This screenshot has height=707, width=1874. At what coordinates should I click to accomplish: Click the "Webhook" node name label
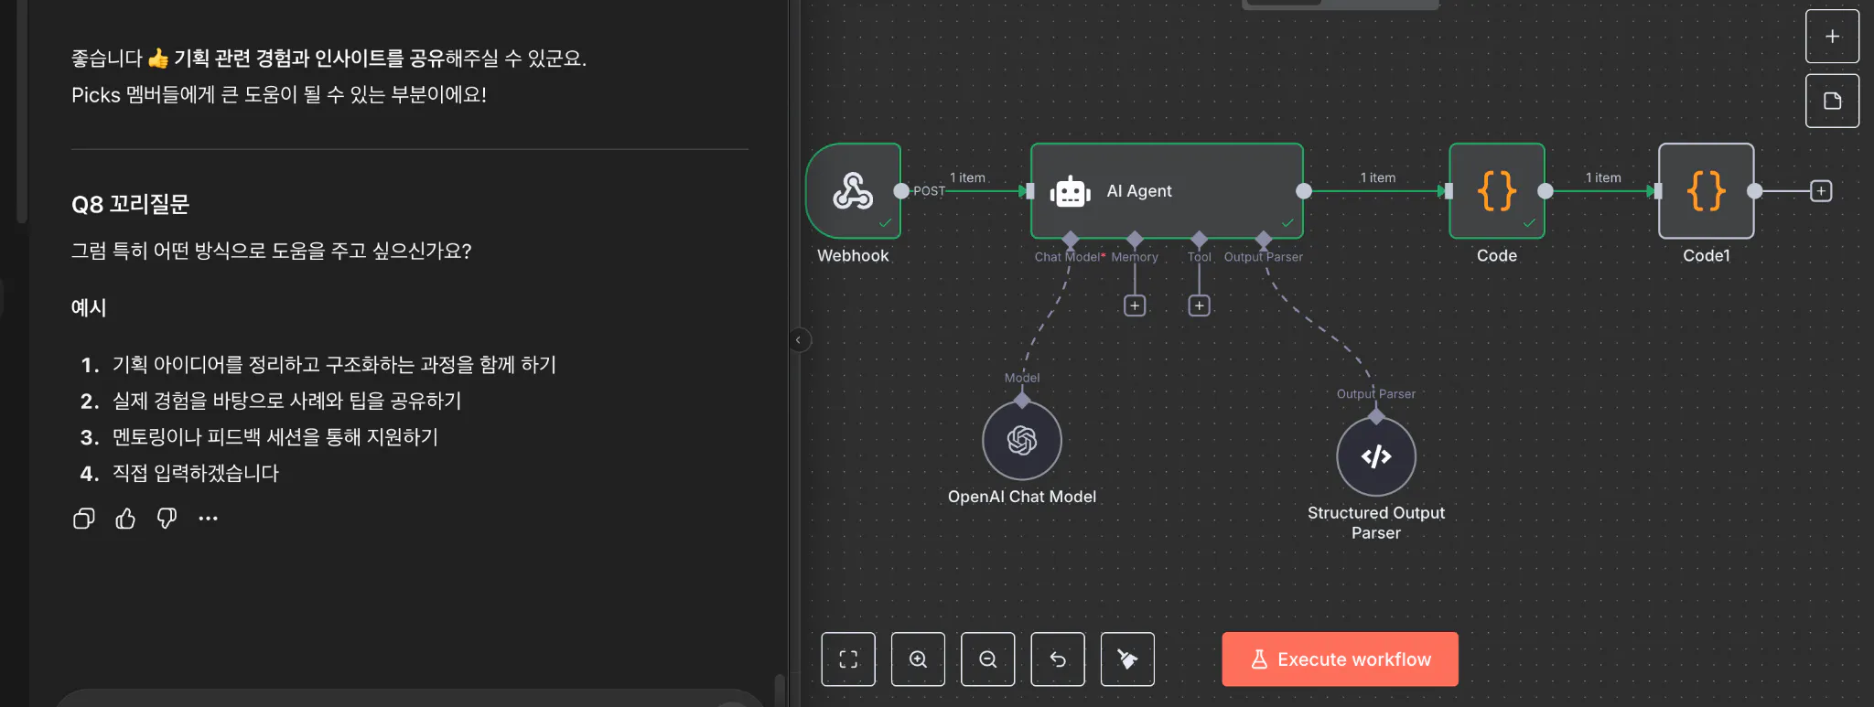pos(853,255)
